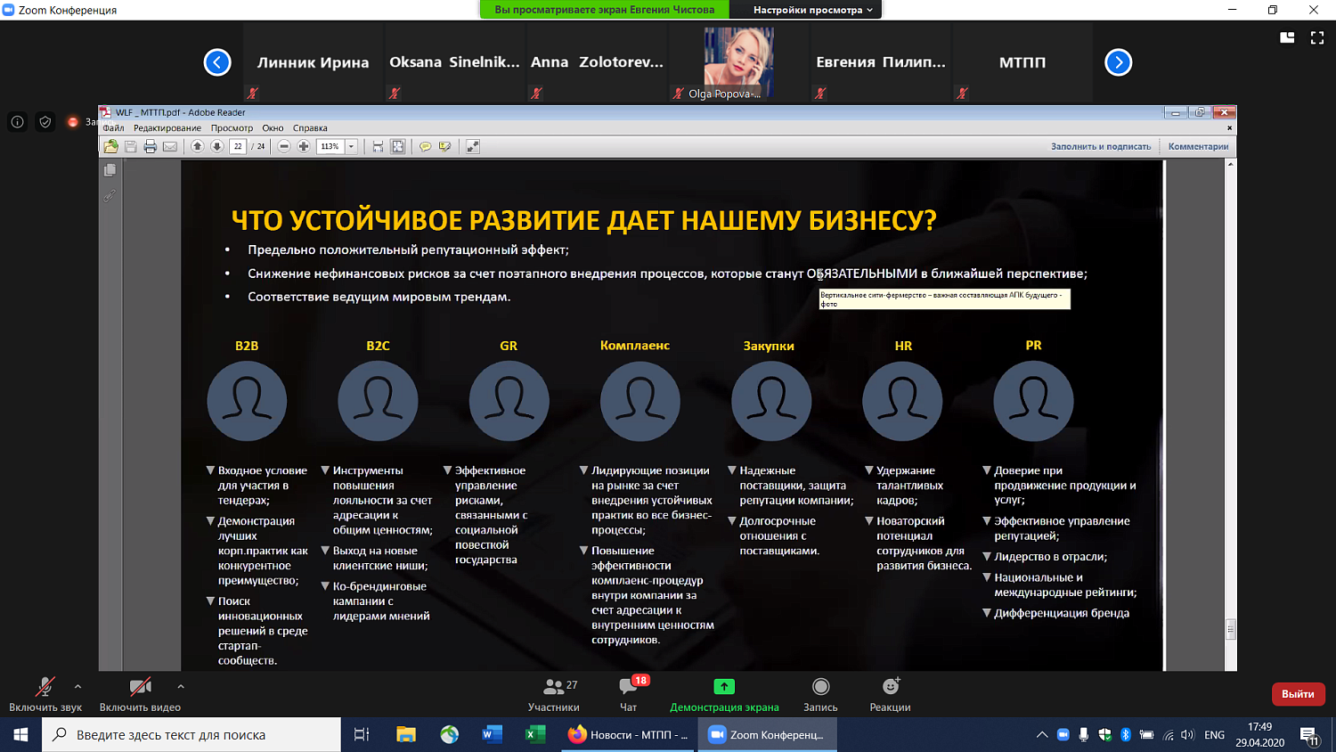Show previous participants with left arrow
This screenshot has width=1336, height=752.
click(217, 62)
